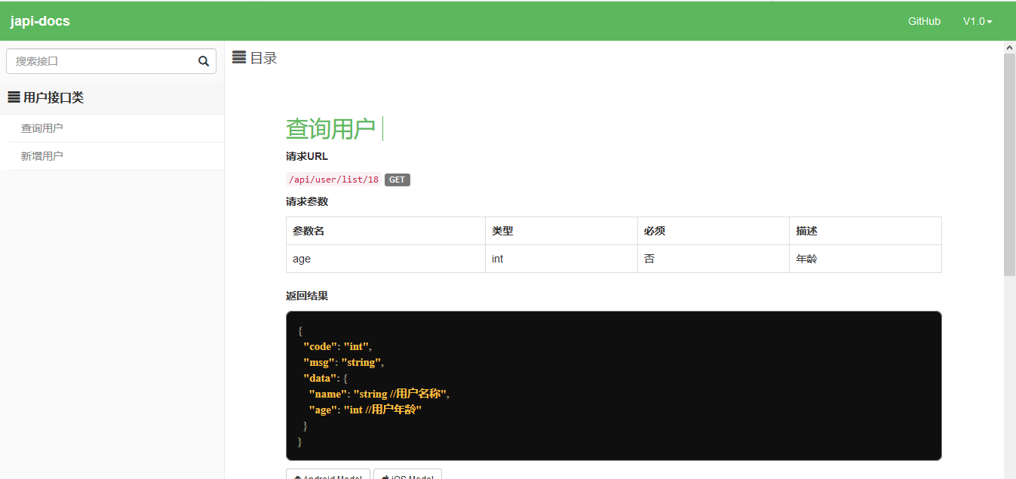This screenshot has width=1016, height=479.
Task: Click the search magnifier icon
Action: pos(204,62)
